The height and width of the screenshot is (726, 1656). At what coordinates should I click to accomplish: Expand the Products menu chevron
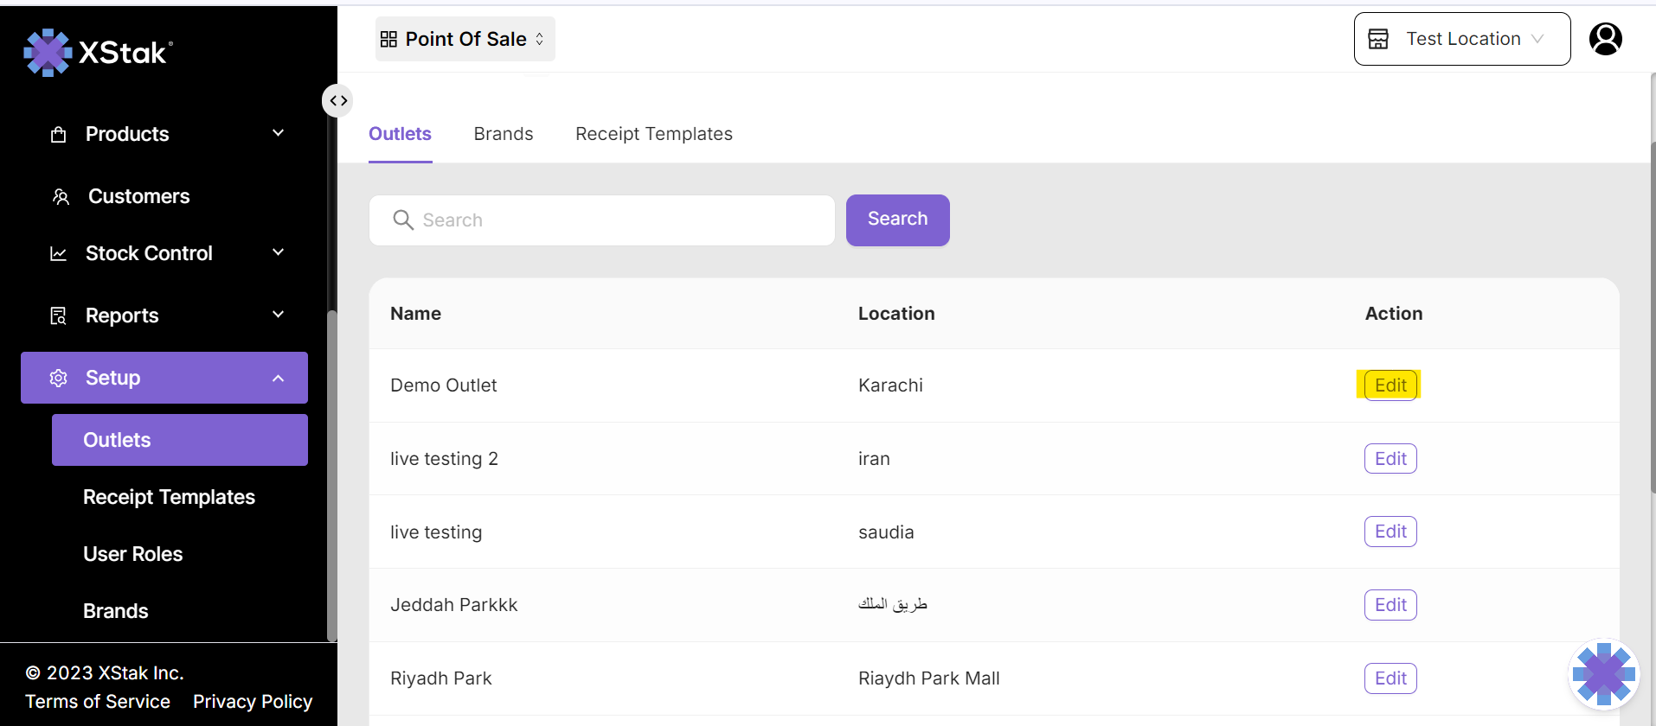[x=278, y=133]
